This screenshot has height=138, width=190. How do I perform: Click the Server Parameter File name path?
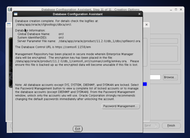click(95, 41)
